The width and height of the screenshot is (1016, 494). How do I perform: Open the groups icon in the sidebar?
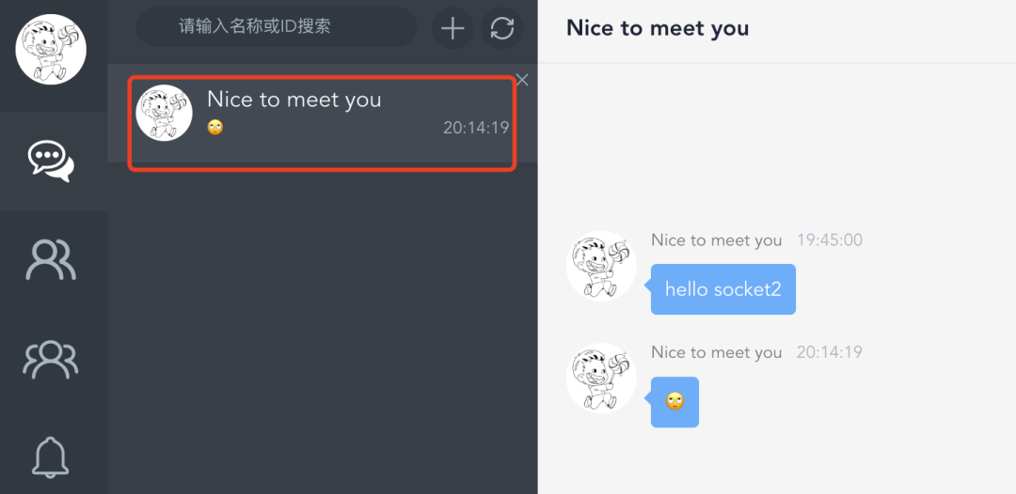[x=51, y=359]
